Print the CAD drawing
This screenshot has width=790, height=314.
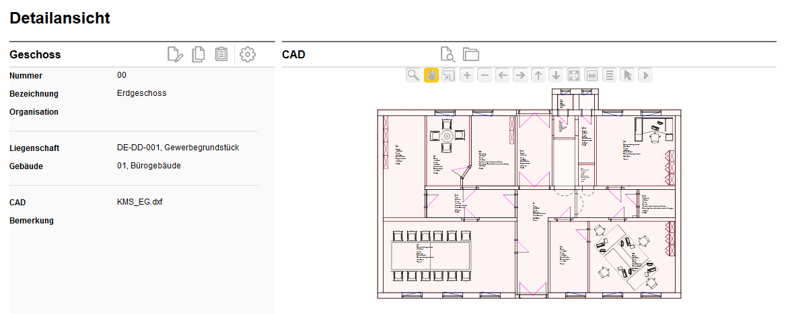point(591,75)
